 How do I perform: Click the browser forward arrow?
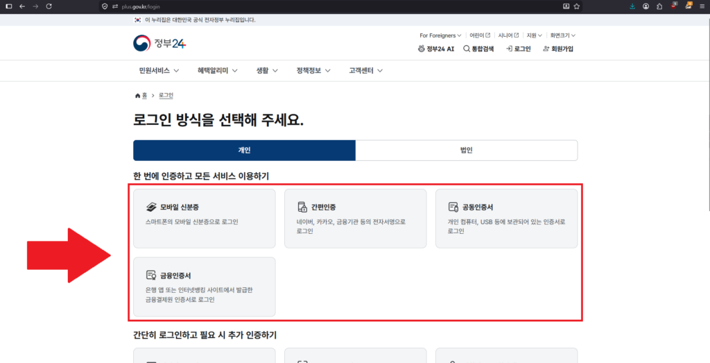coord(36,6)
